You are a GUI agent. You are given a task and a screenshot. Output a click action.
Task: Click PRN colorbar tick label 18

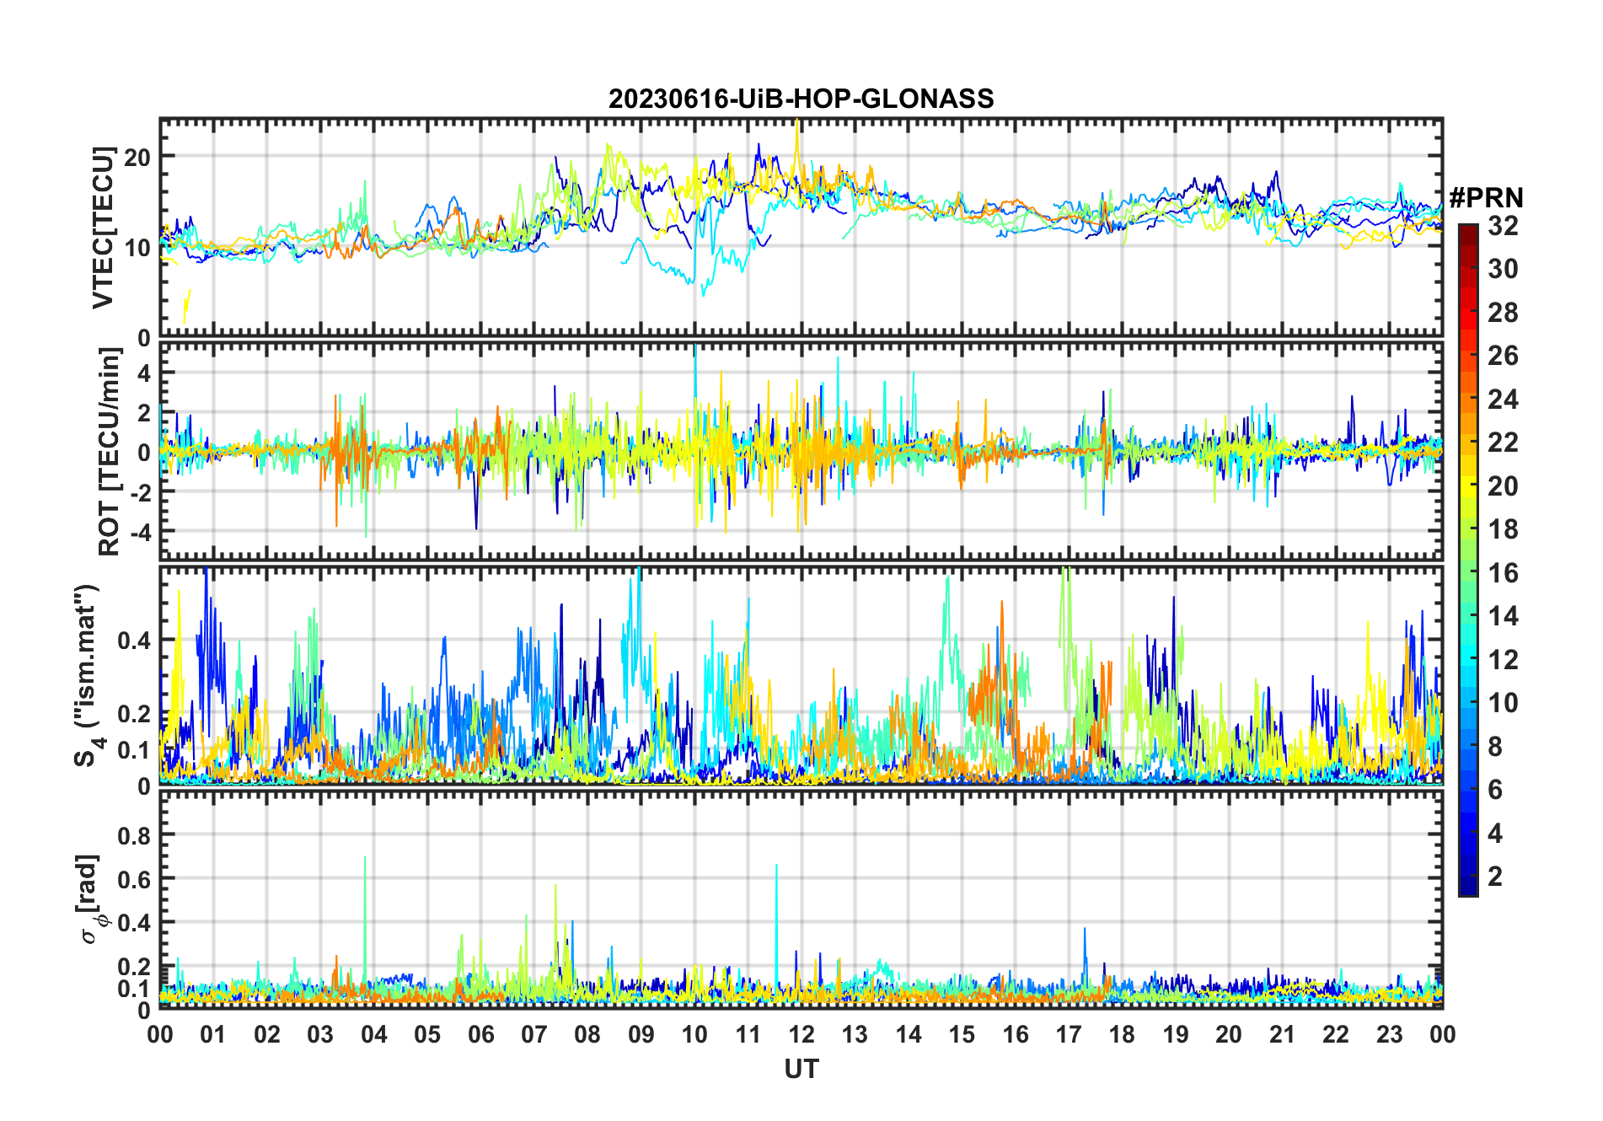[1503, 529]
